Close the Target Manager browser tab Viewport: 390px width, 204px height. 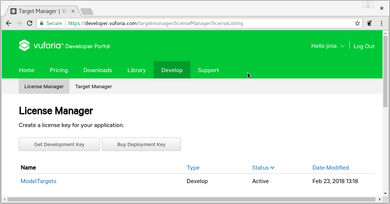73,11
